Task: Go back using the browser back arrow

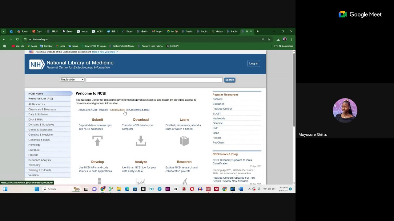Action: (x=4, y=39)
